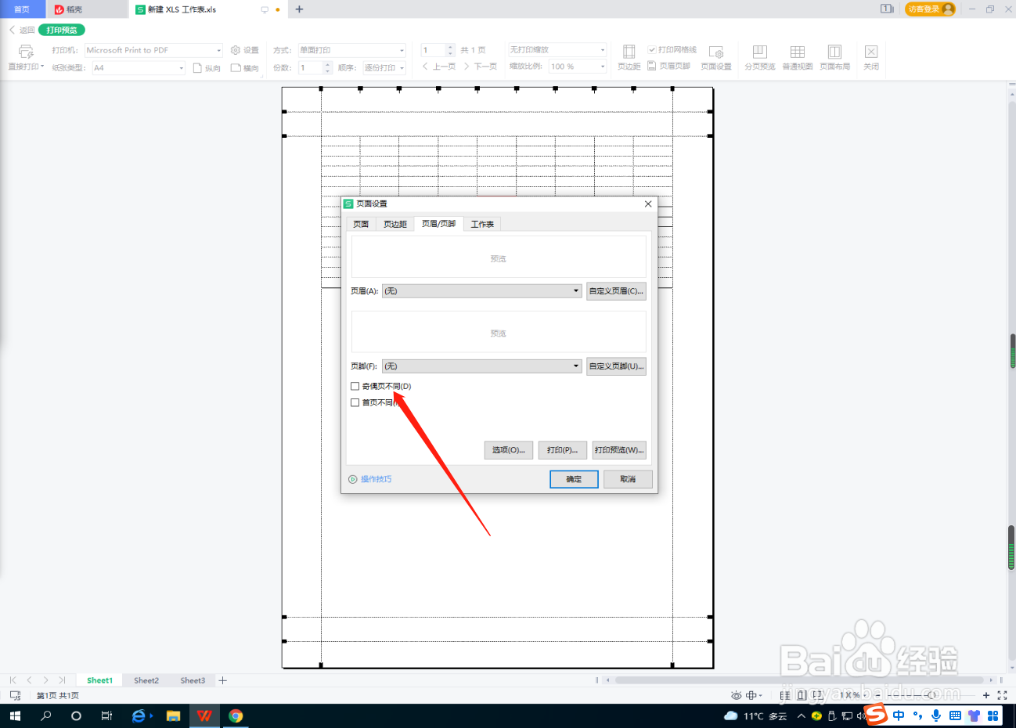Click 份数 copies input field

point(309,68)
